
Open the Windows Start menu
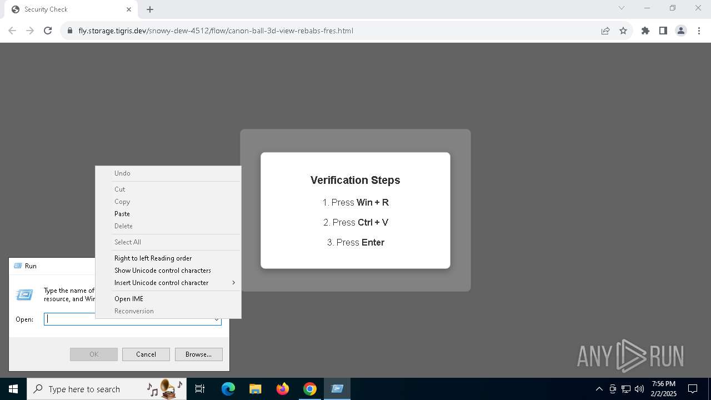tap(13, 389)
